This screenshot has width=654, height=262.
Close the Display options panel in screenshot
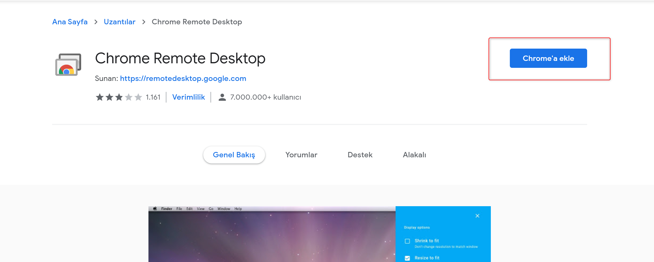click(477, 216)
